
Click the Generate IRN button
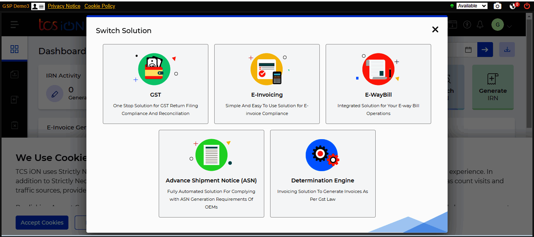tap(493, 87)
